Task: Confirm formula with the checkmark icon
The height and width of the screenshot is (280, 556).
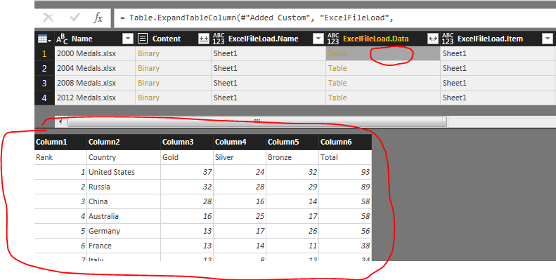Action: pos(75,18)
